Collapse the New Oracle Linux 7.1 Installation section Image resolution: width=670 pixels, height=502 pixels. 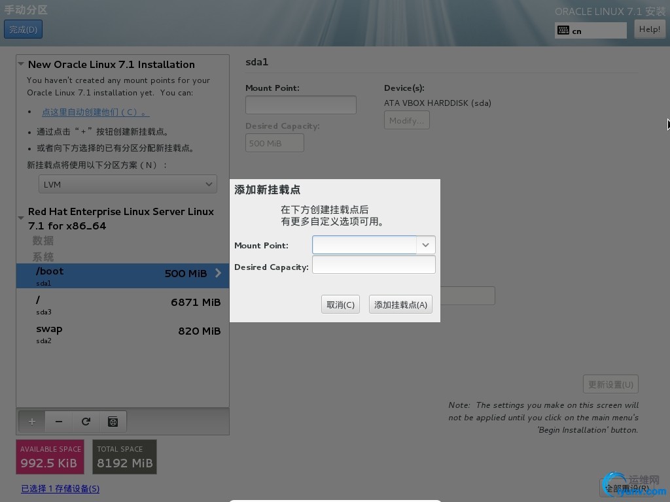tap(21, 64)
